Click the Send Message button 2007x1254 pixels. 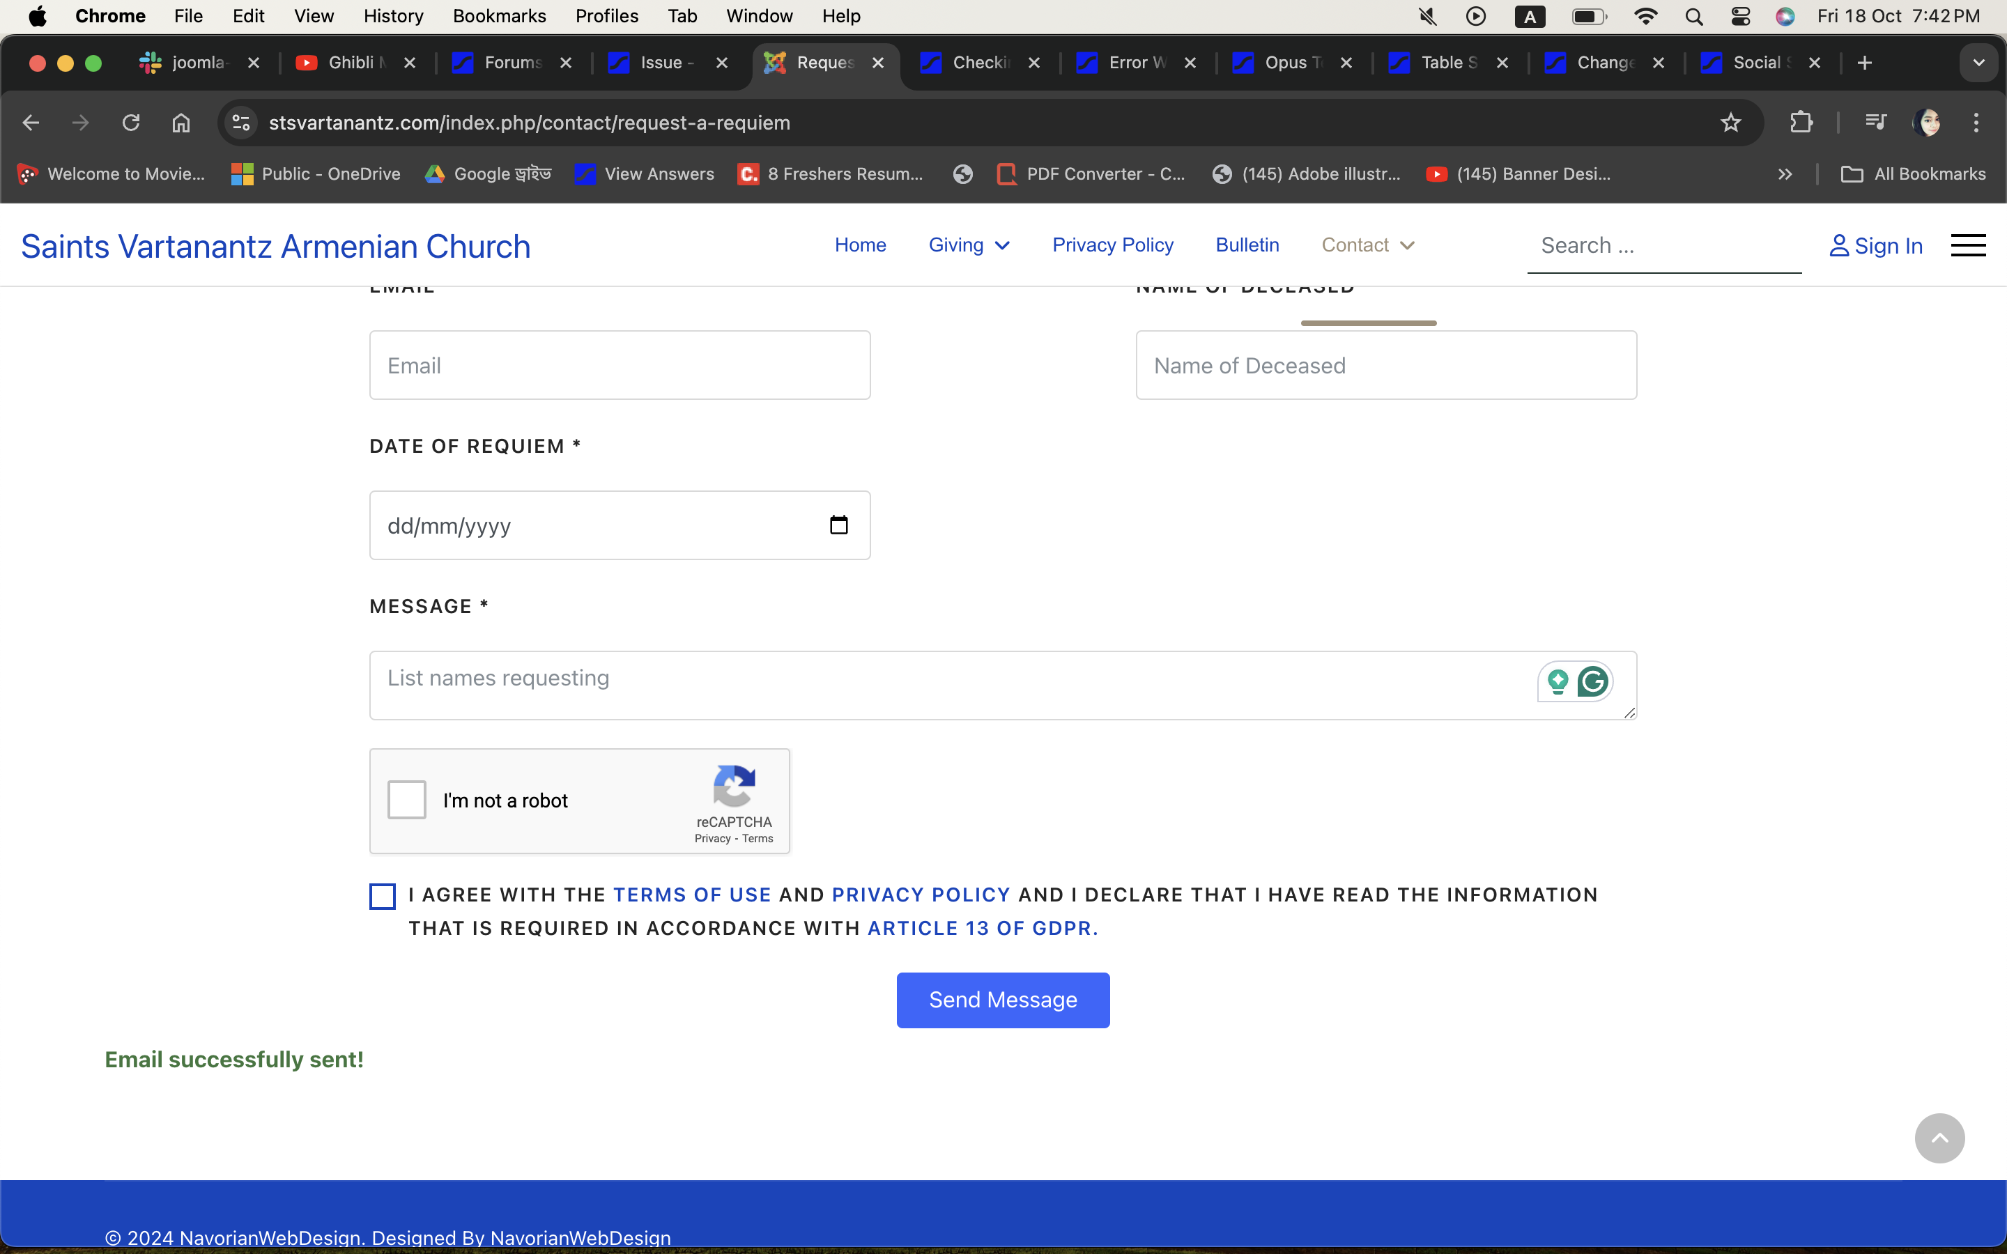tap(1003, 1000)
